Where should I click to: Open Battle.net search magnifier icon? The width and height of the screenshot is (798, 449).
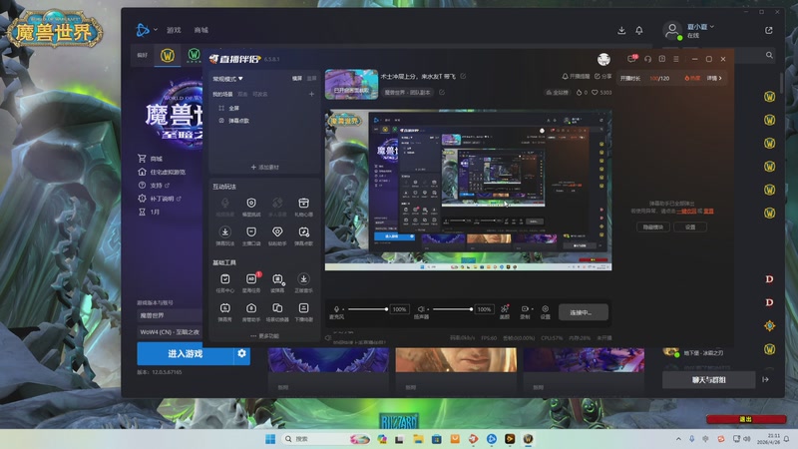(769, 55)
